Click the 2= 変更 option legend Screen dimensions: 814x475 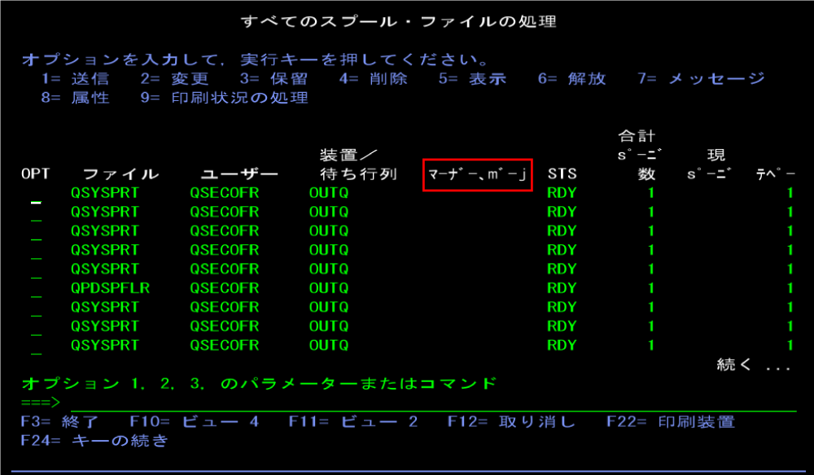[174, 79]
